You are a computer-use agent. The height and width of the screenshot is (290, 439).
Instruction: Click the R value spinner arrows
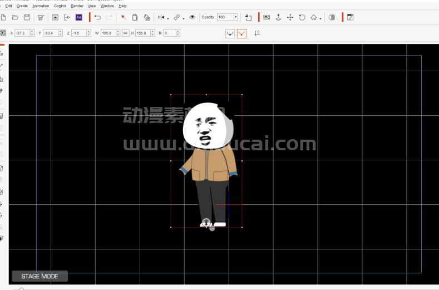[x=178, y=33]
